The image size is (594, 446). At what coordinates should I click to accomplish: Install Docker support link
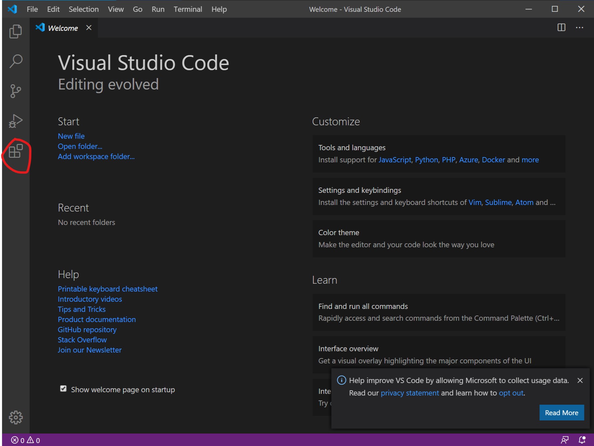(x=494, y=160)
